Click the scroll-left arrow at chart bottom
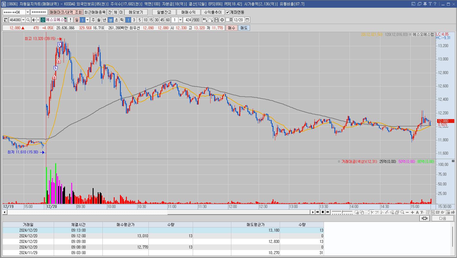Screen dimensions: 457x258 tap(4, 212)
